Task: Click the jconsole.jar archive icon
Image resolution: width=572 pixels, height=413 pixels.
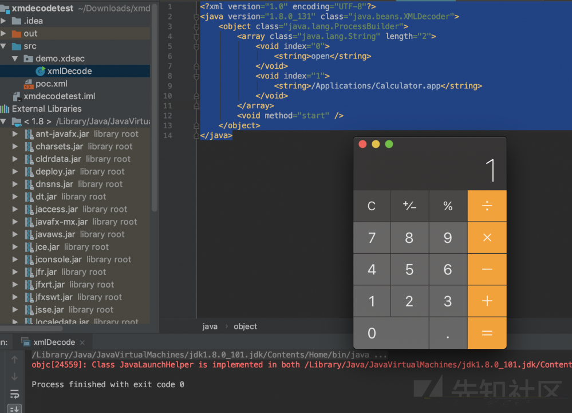Action: 29,259
